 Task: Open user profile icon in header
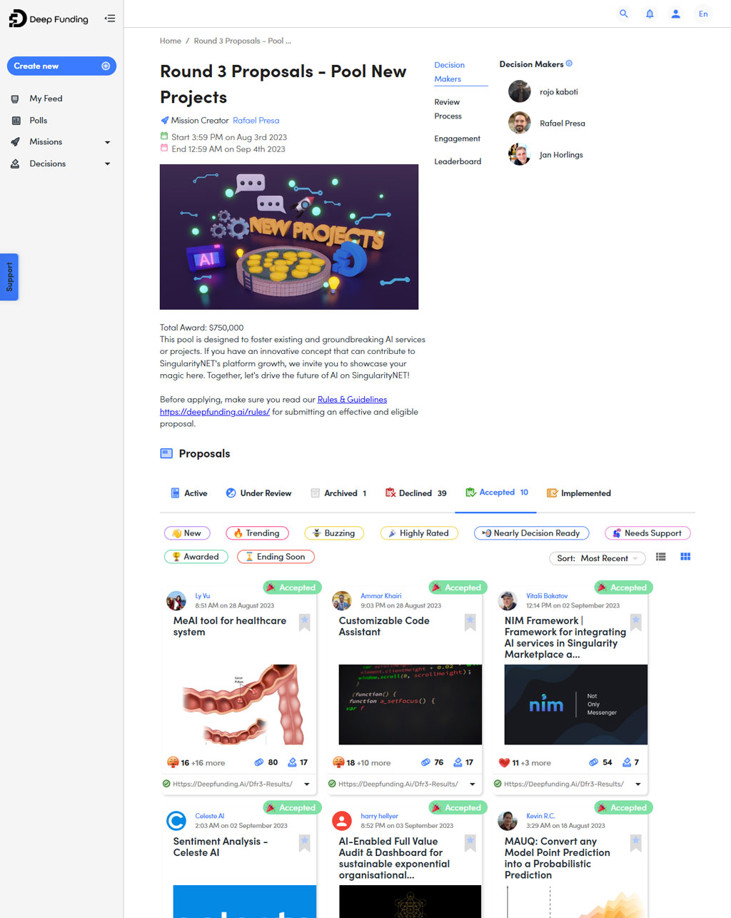tap(675, 14)
